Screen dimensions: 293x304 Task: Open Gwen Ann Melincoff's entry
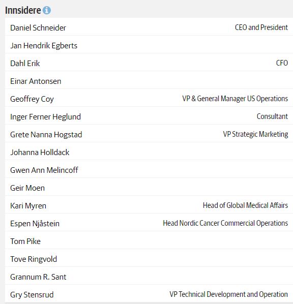pos(149,169)
